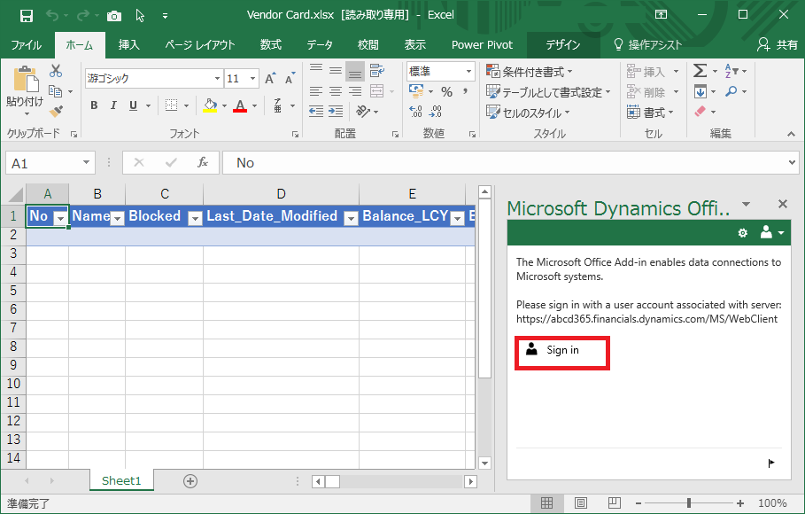Click the camera screenshot icon in title bar

click(114, 16)
